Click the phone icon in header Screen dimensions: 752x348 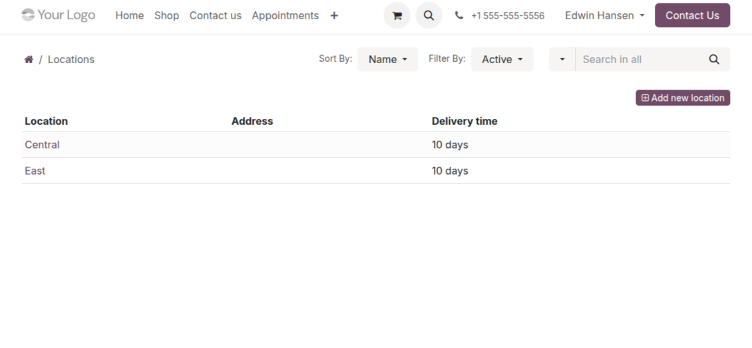coord(459,15)
